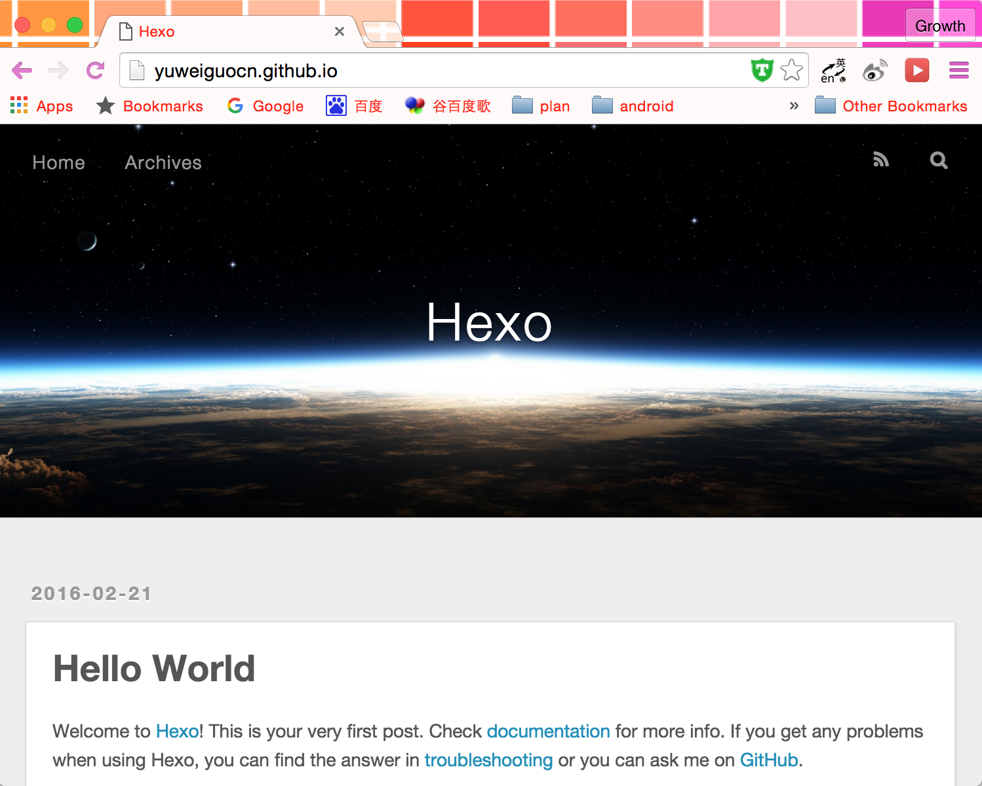Image resolution: width=982 pixels, height=786 pixels.
Task: Open the plan bookmarks folder
Action: [541, 106]
